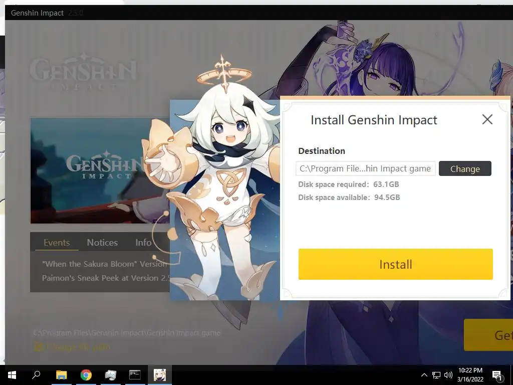The height and width of the screenshot is (385, 513).
Task: Open Paimon's Sneak Peek news entry
Action: pos(106,278)
